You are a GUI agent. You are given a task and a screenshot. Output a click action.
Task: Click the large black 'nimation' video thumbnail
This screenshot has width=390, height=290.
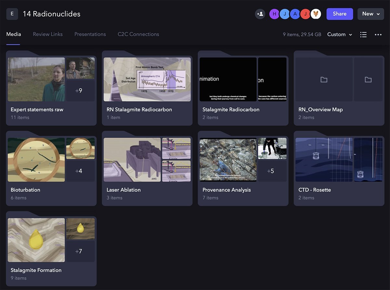point(228,80)
